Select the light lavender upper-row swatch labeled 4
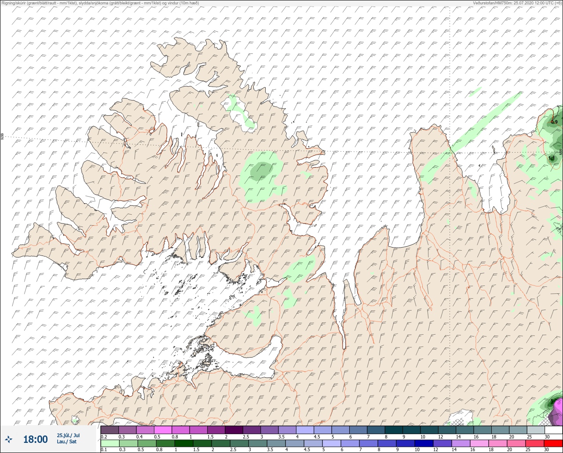Viewport: 563px width, 453px height. [305, 430]
